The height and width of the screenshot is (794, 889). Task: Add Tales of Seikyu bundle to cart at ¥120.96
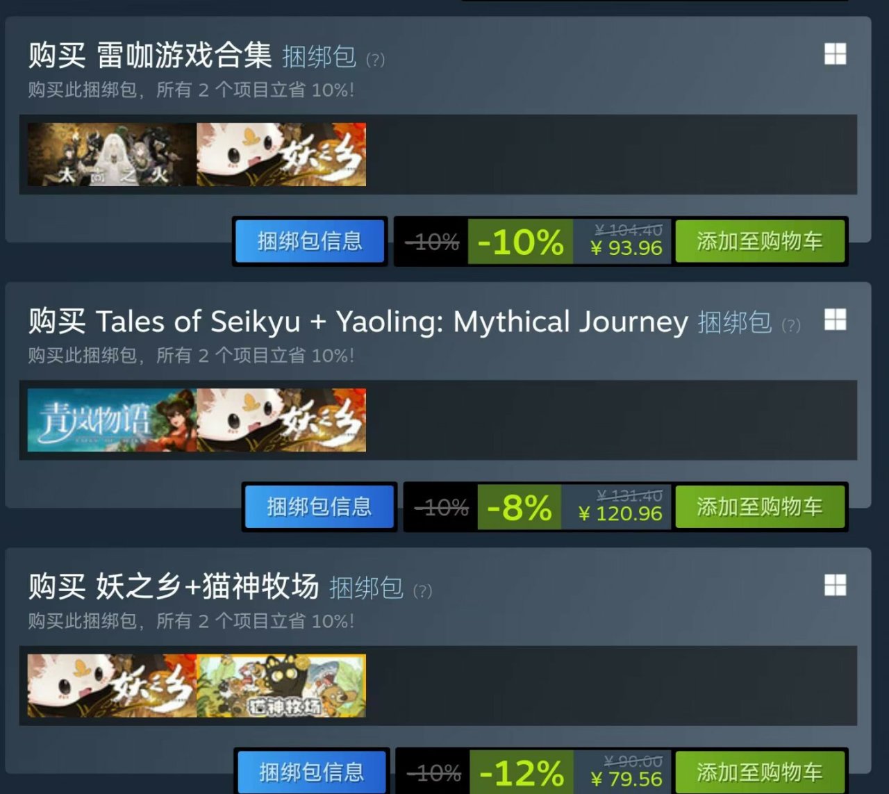[x=760, y=506]
